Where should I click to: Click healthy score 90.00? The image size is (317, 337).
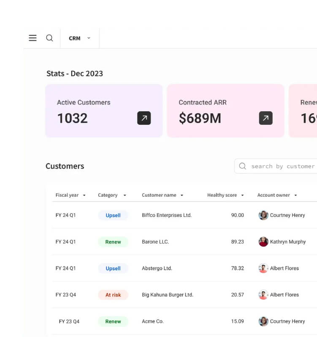(x=238, y=215)
